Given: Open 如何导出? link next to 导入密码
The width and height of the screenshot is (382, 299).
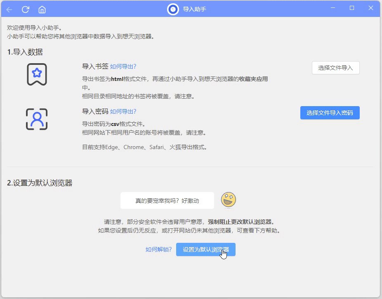Looking at the screenshot, I should [x=123, y=112].
